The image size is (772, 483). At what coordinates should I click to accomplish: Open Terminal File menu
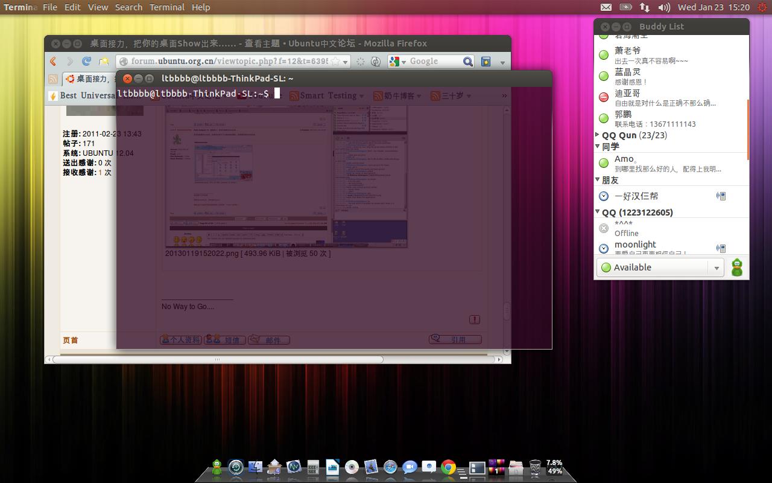(50, 7)
